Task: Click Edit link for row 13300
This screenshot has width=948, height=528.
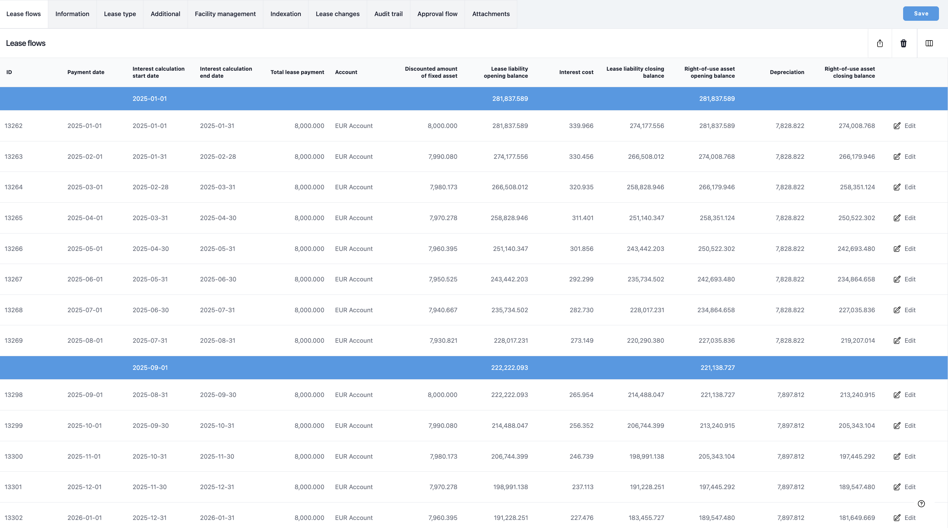Action: pos(910,456)
